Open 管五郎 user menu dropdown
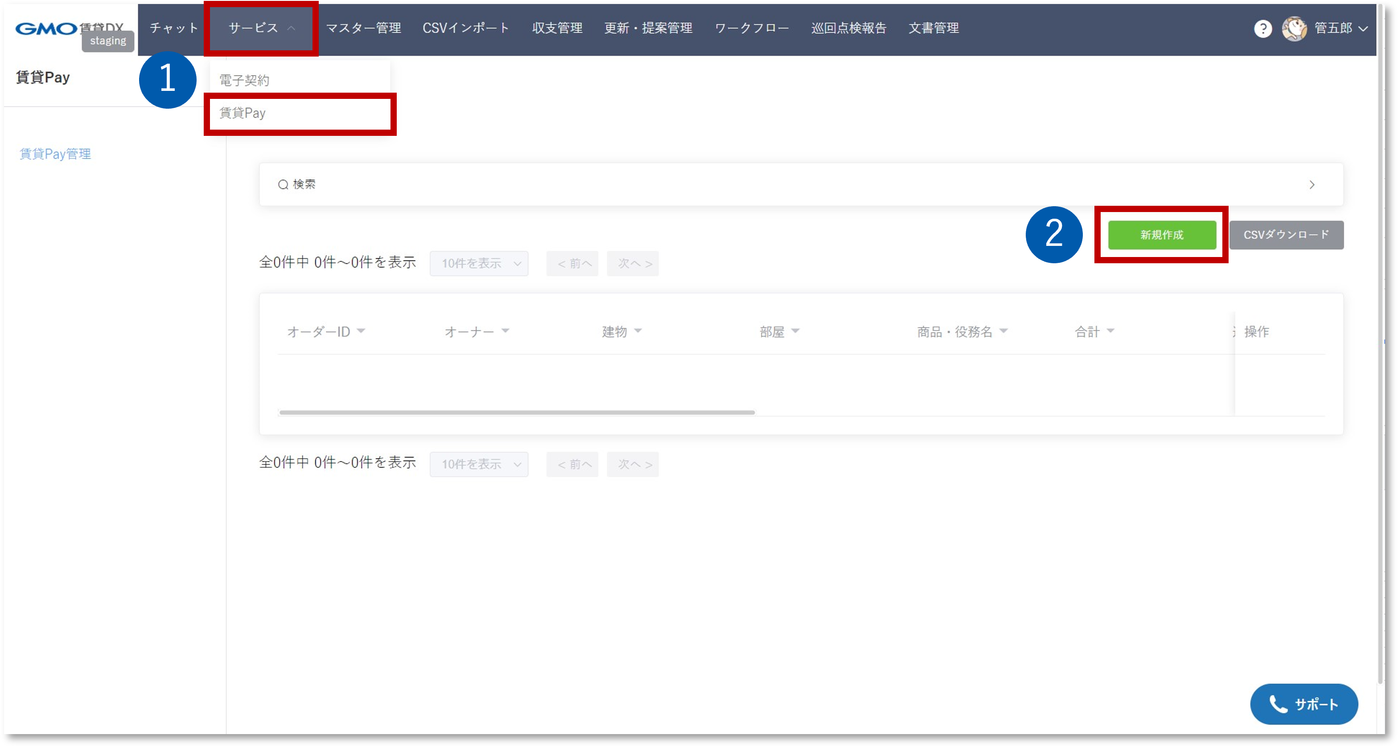 click(1340, 28)
